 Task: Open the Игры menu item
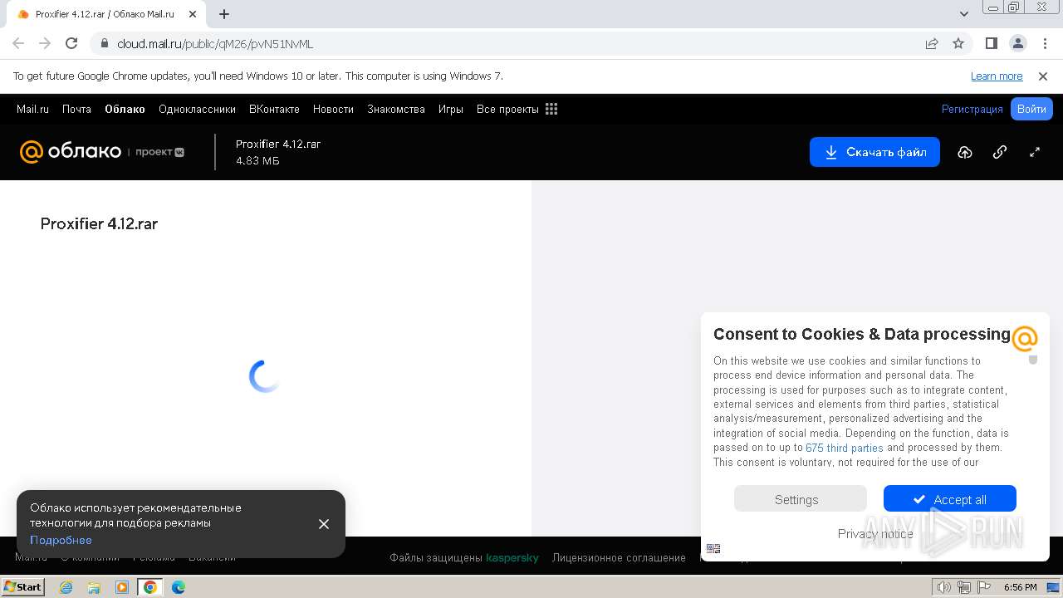451,109
